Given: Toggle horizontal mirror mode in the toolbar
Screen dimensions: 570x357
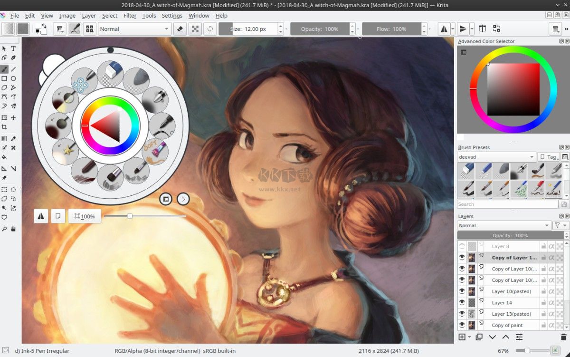Looking at the screenshot, I should 445,29.
